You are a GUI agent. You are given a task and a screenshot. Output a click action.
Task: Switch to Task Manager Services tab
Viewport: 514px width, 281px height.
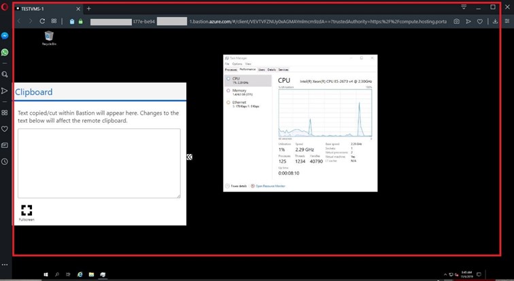[x=284, y=70]
